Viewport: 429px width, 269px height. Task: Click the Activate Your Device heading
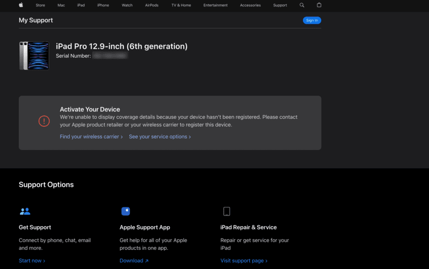pos(90,109)
